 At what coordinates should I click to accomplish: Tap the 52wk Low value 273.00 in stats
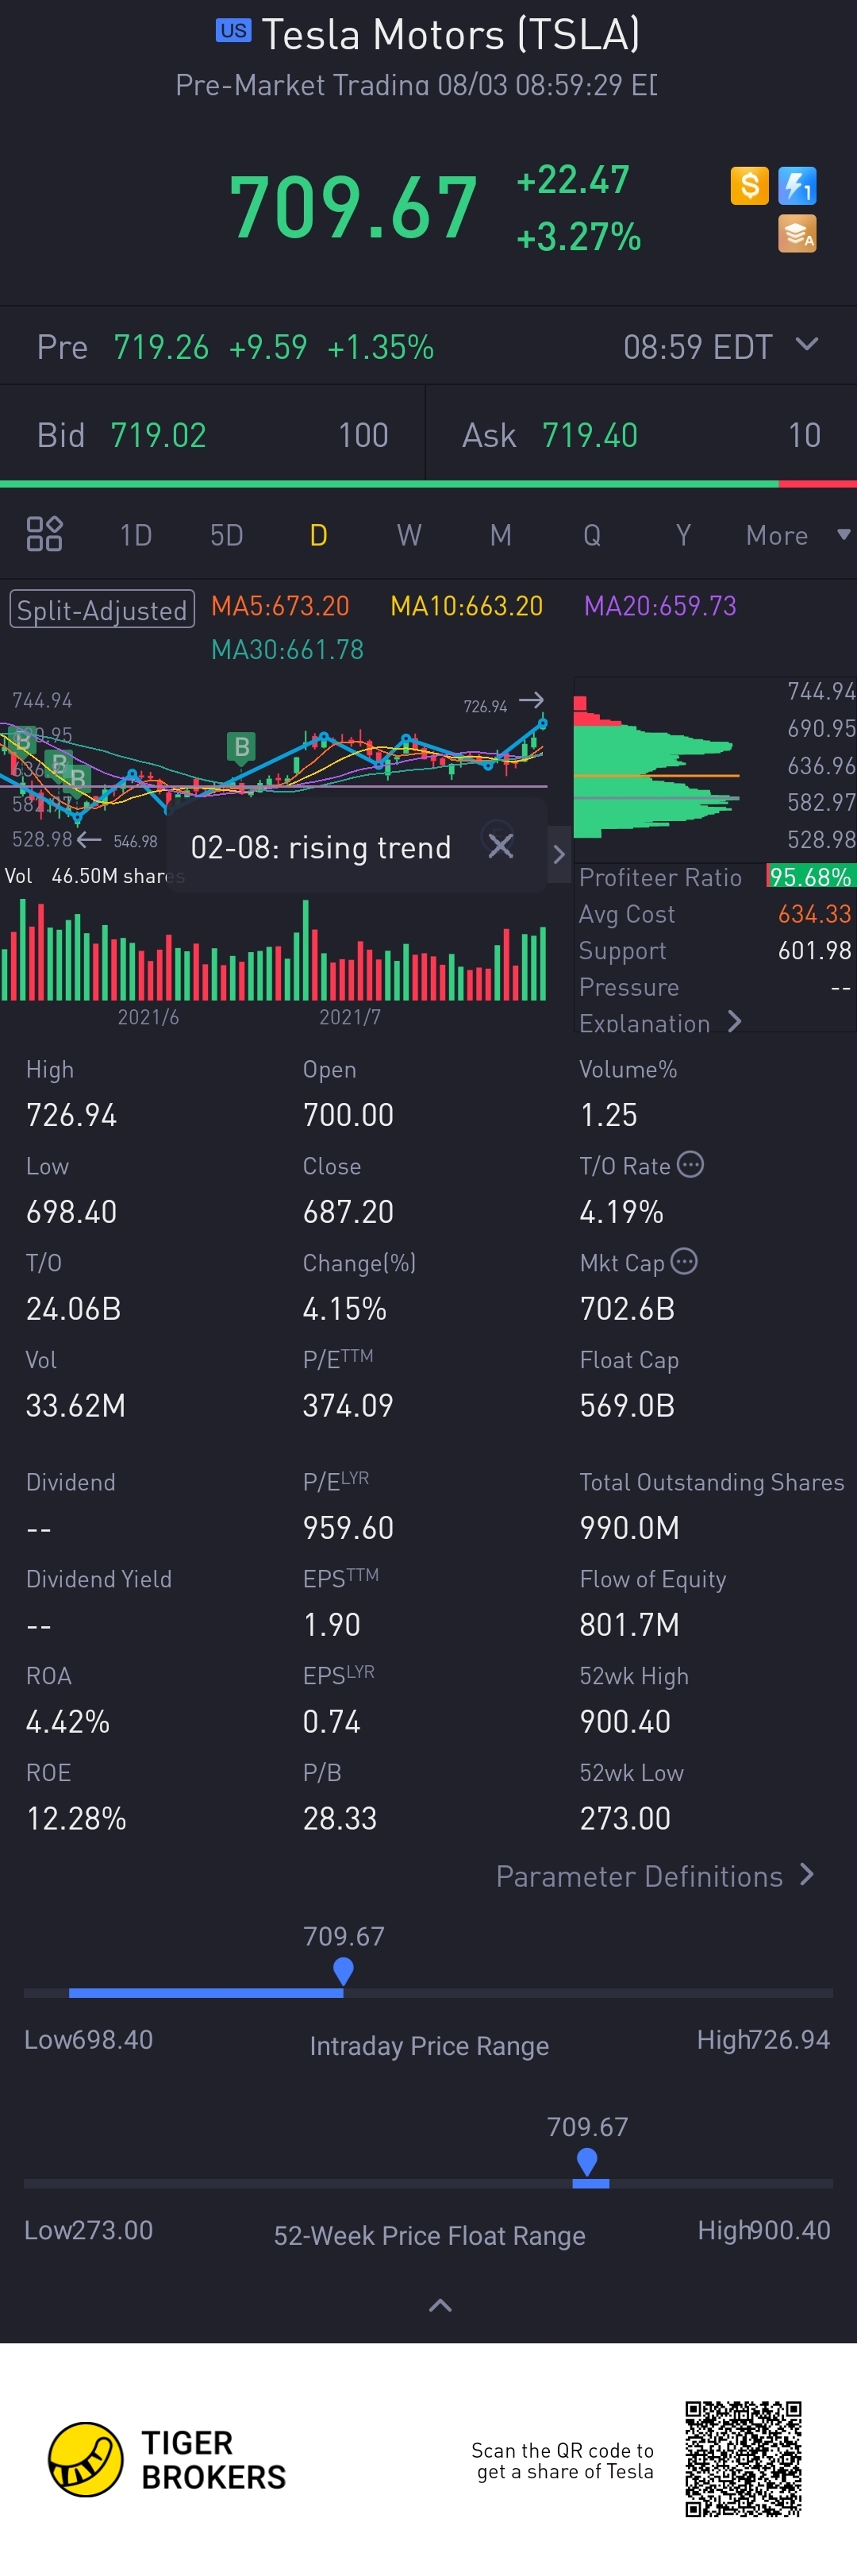[x=625, y=1818]
